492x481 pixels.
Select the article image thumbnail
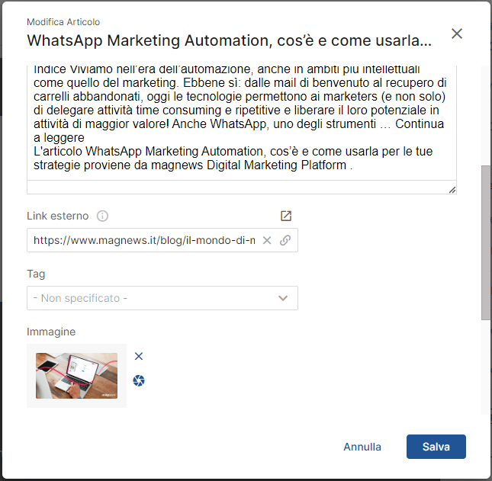click(76, 375)
